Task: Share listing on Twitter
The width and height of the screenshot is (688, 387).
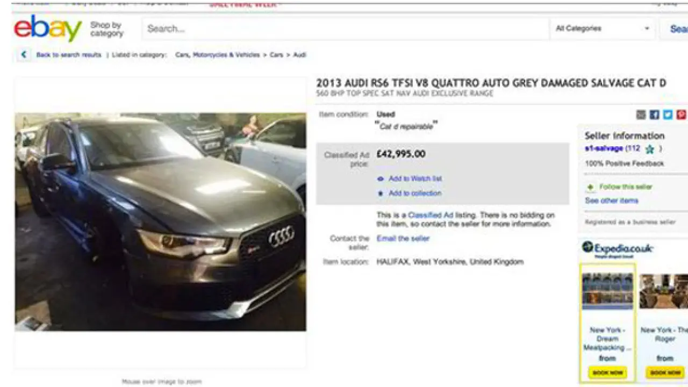Action: pos(668,114)
